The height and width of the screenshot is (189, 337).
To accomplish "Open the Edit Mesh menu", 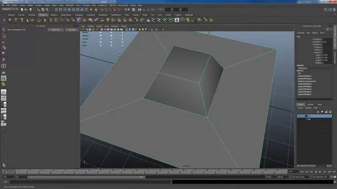I will (x=70, y=5).
